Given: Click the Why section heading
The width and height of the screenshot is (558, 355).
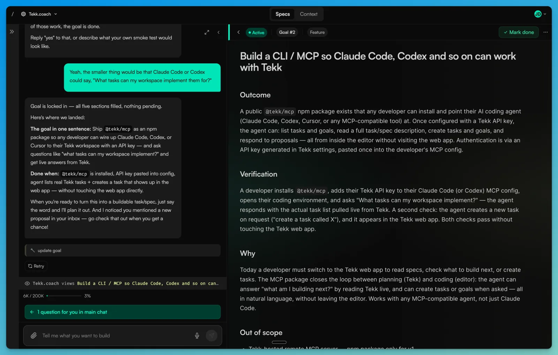Looking at the screenshot, I should pyautogui.click(x=248, y=254).
